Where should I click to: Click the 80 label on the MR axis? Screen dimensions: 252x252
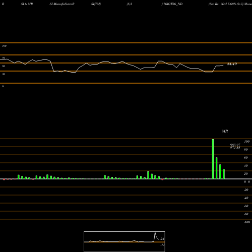tap(246, 150)
